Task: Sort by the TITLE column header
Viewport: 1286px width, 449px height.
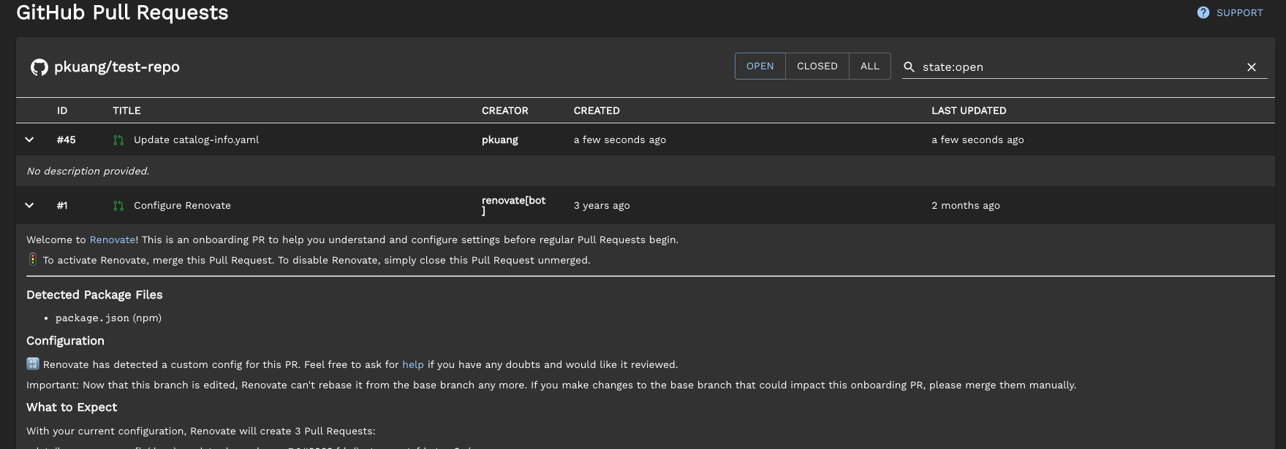Action: click(126, 110)
